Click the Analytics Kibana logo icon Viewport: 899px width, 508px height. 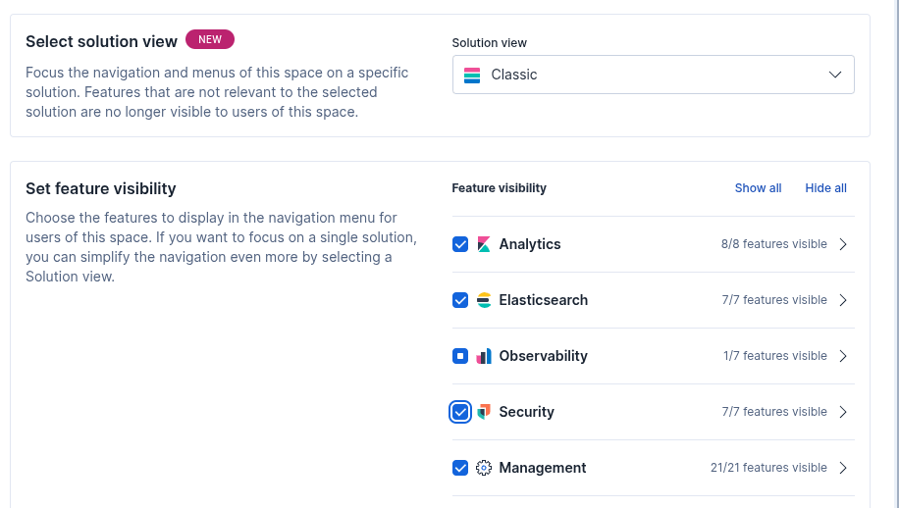pyautogui.click(x=484, y=244)
